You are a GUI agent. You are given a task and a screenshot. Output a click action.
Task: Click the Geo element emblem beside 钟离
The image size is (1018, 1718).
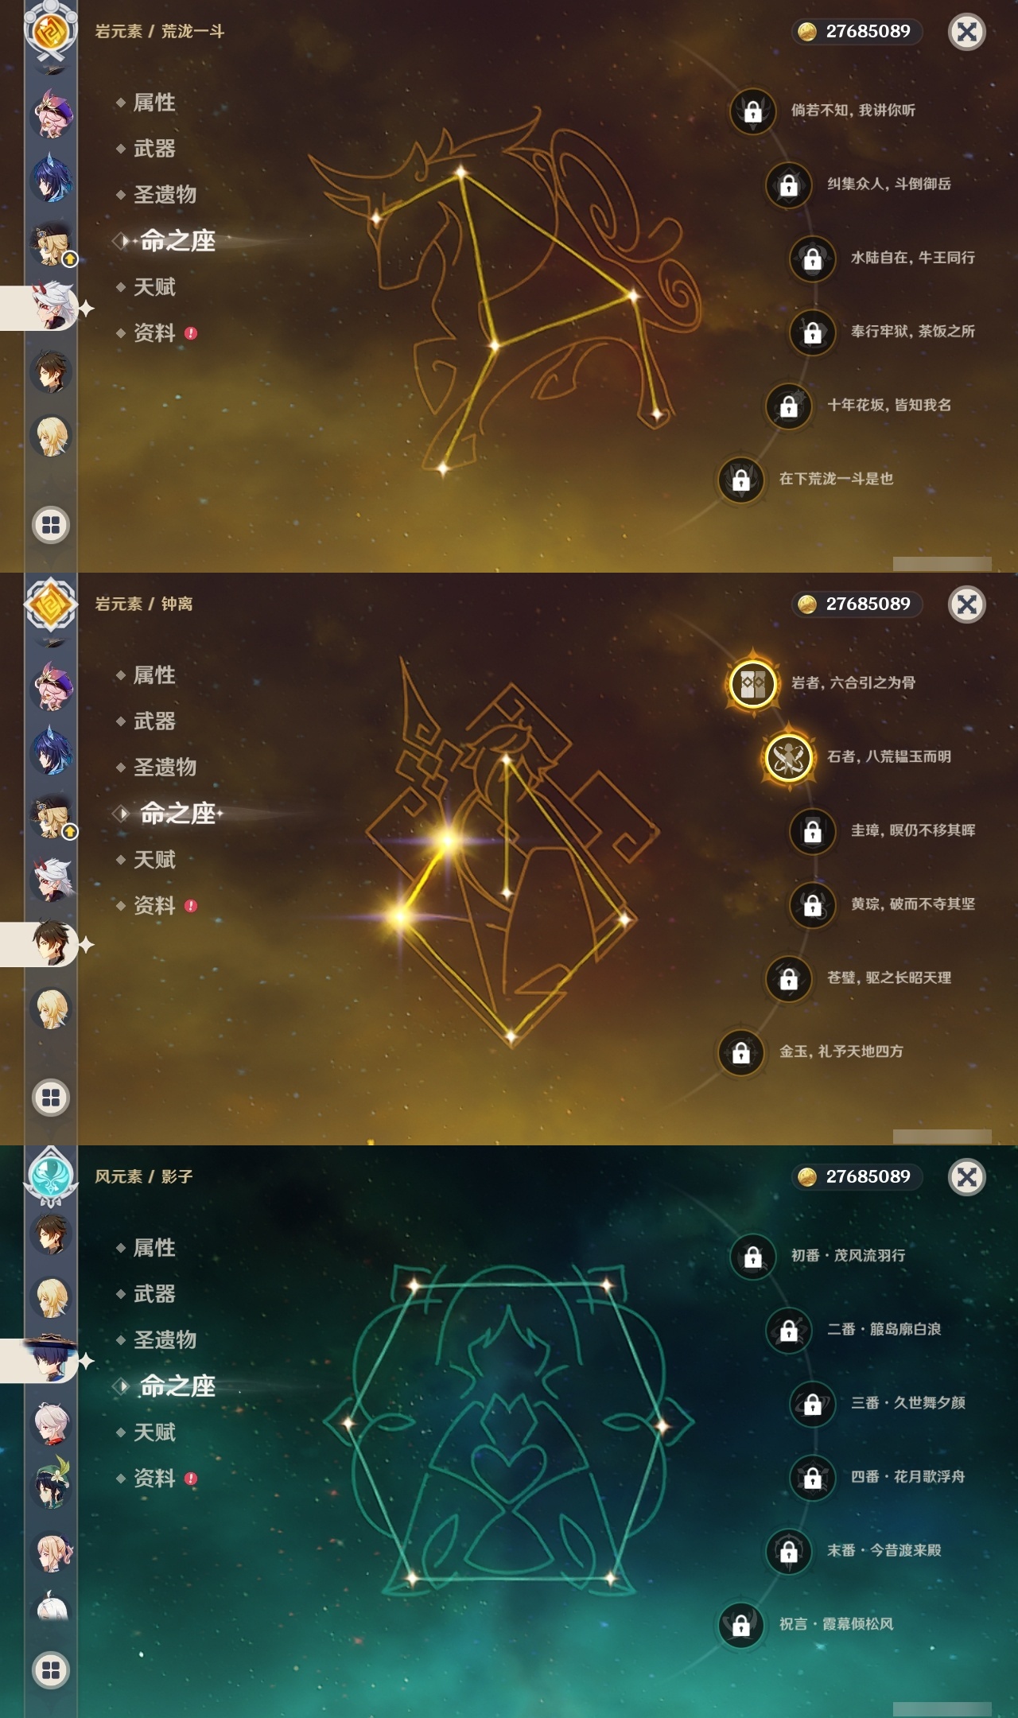pyautogui.click(x=51, y=604)
